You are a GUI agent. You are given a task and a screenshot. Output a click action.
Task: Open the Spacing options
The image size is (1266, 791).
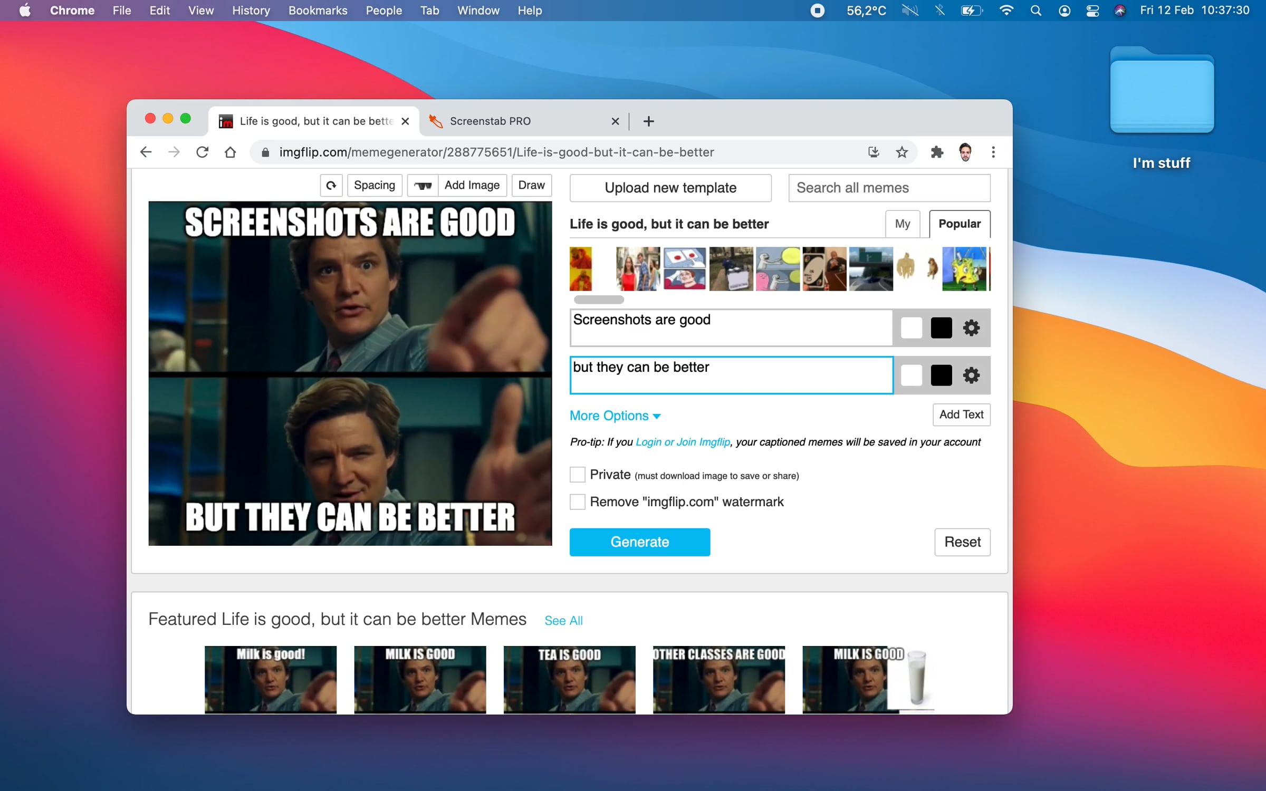point(375,186)
